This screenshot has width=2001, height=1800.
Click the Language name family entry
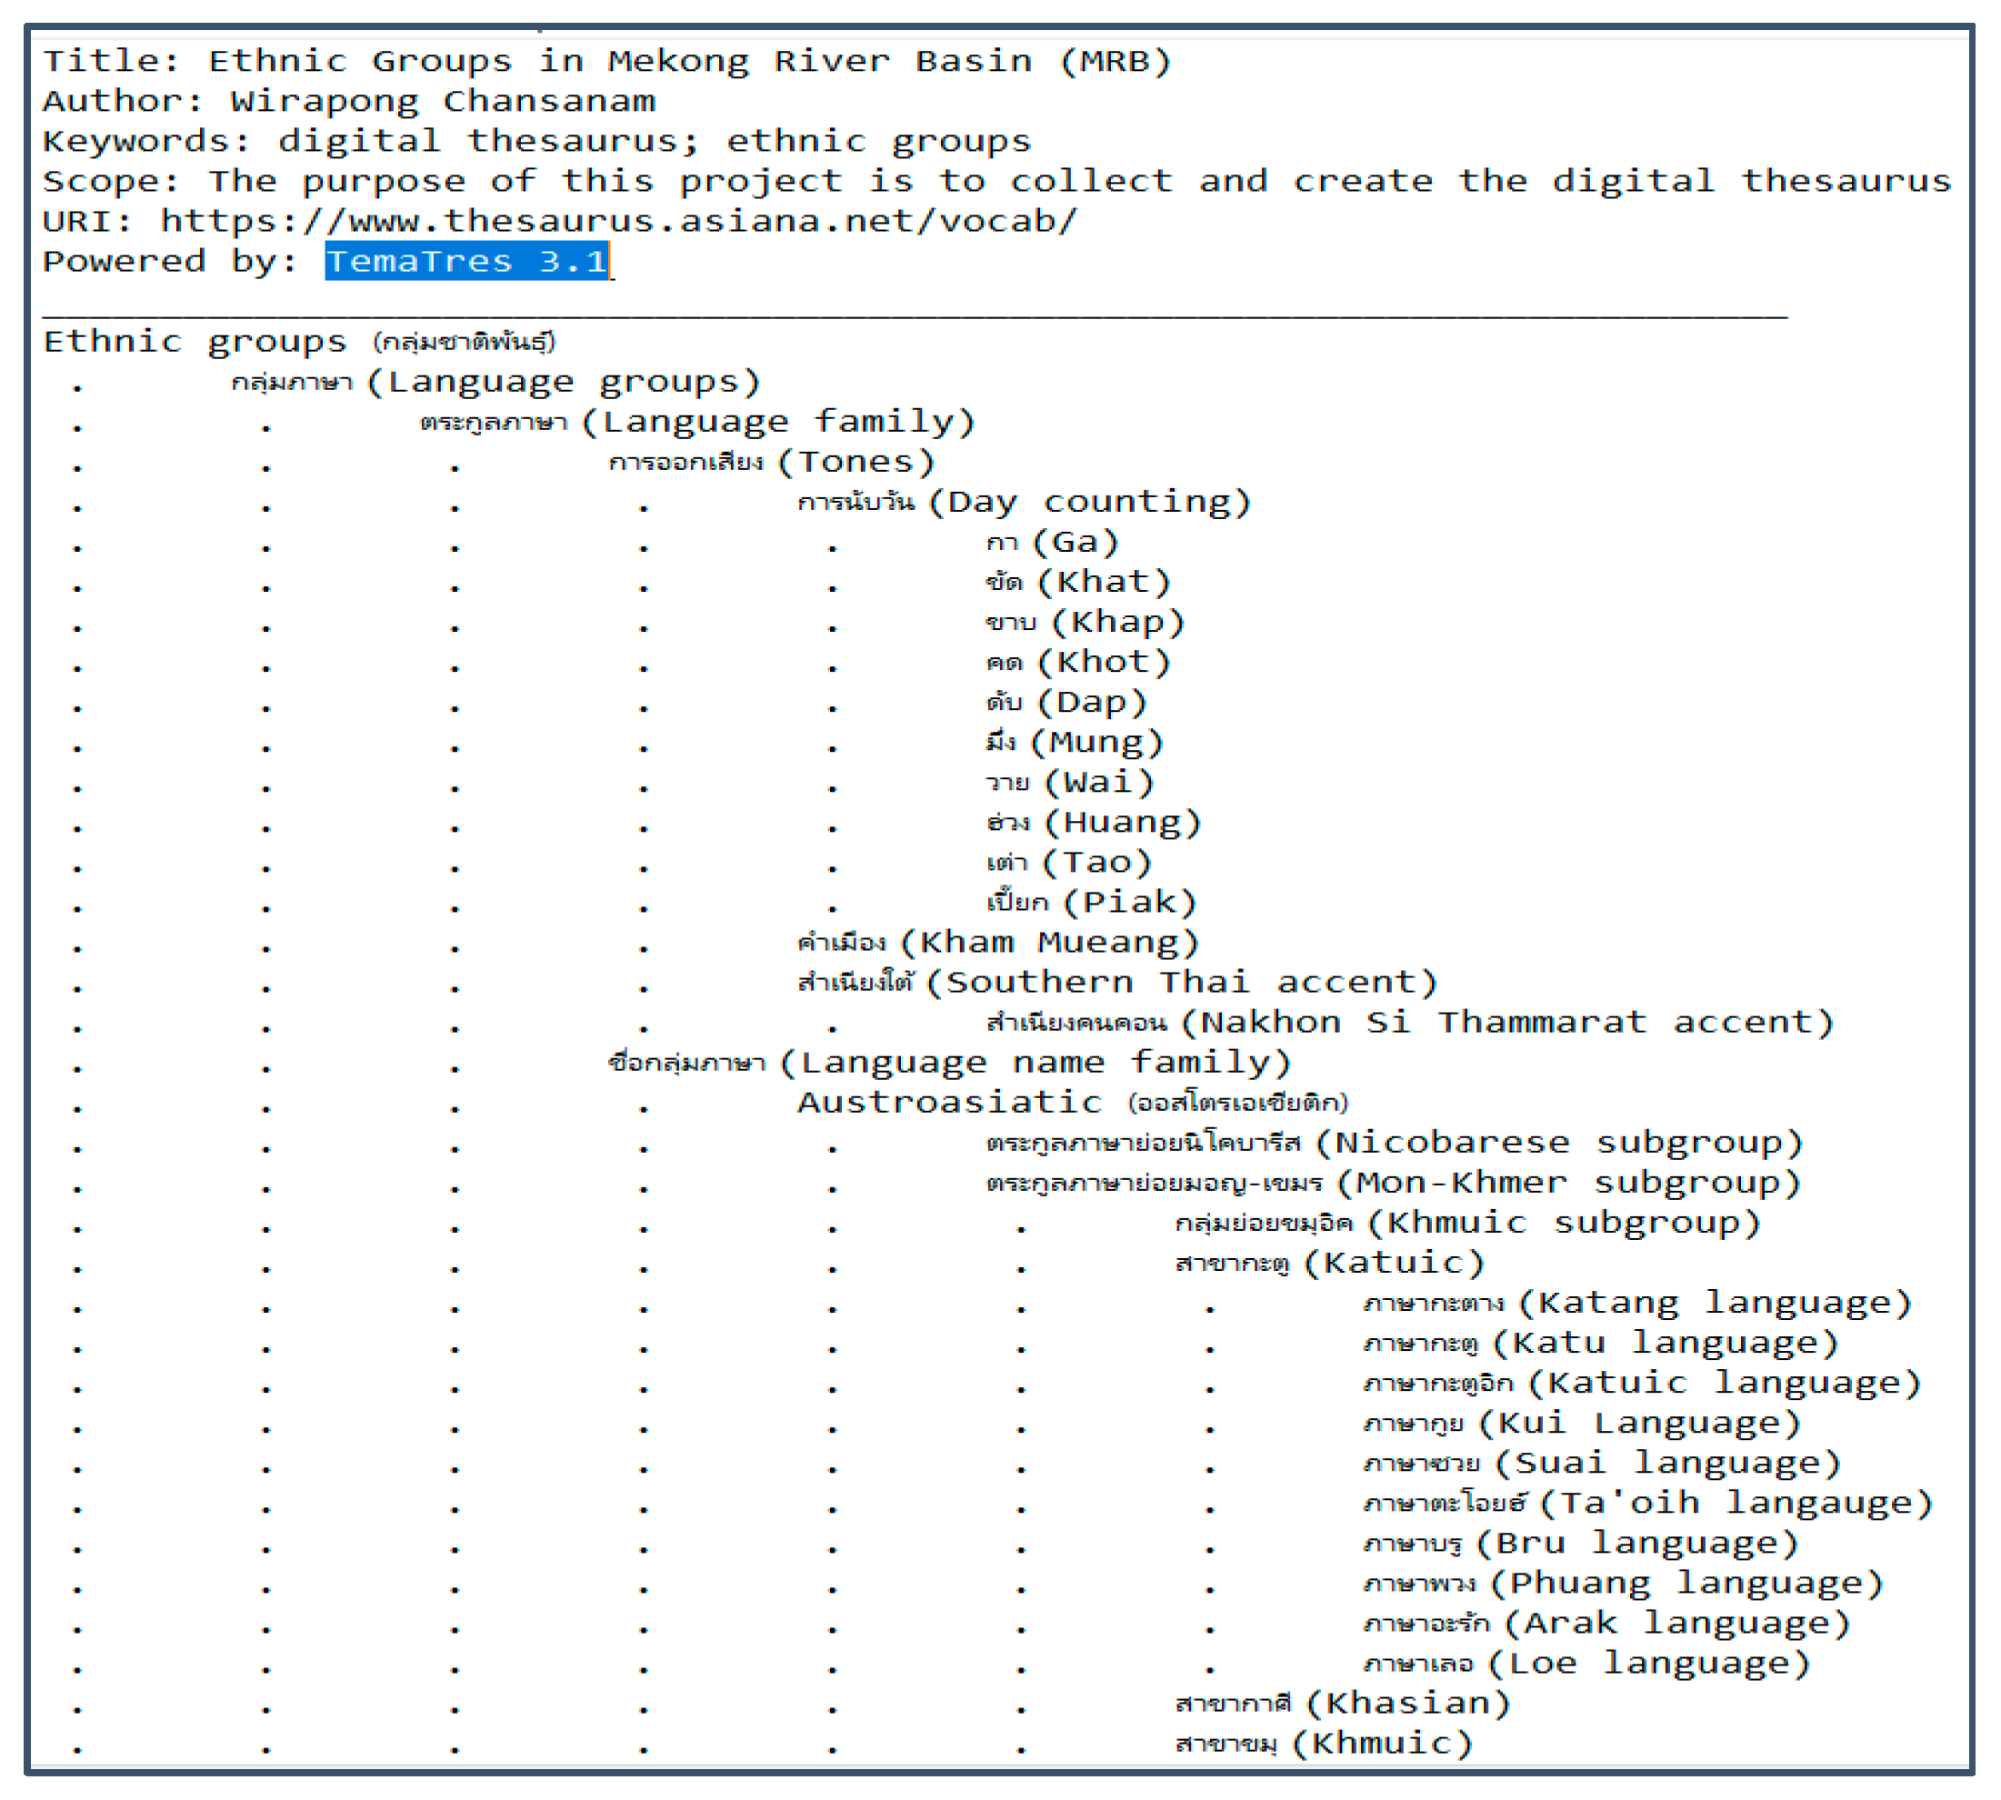pyautogui.click(x=949, y=1062)
